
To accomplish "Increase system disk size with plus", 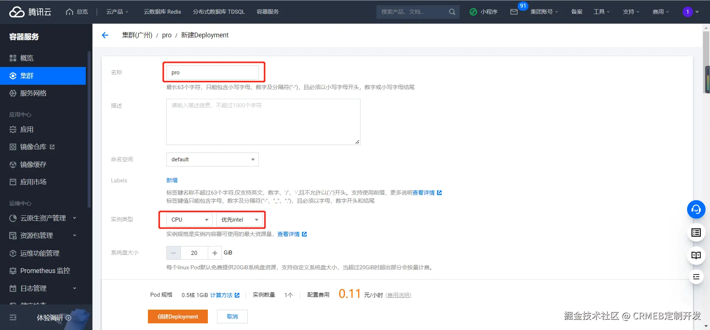I will [x=215, y=253].
